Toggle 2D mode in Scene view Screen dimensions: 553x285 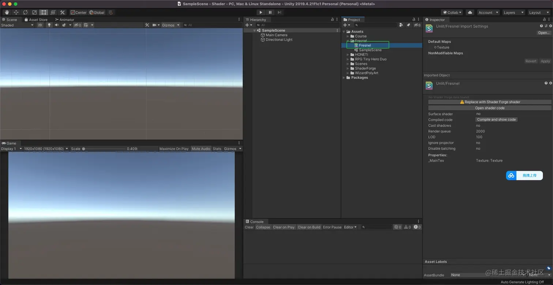pyautogui.click(x=40, y=25)
